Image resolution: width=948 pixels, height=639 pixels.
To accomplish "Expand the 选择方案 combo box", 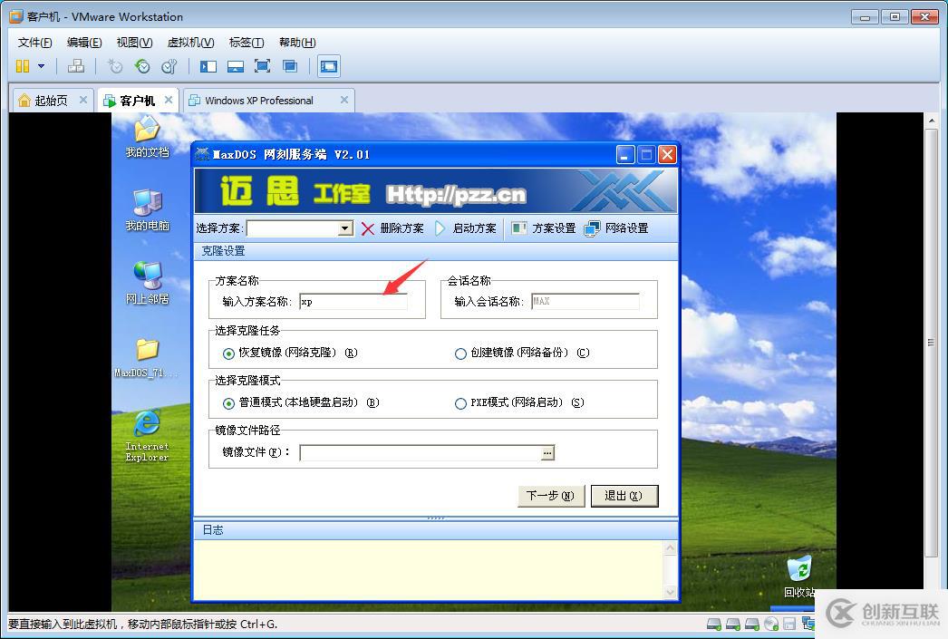I will click(346, 228).
